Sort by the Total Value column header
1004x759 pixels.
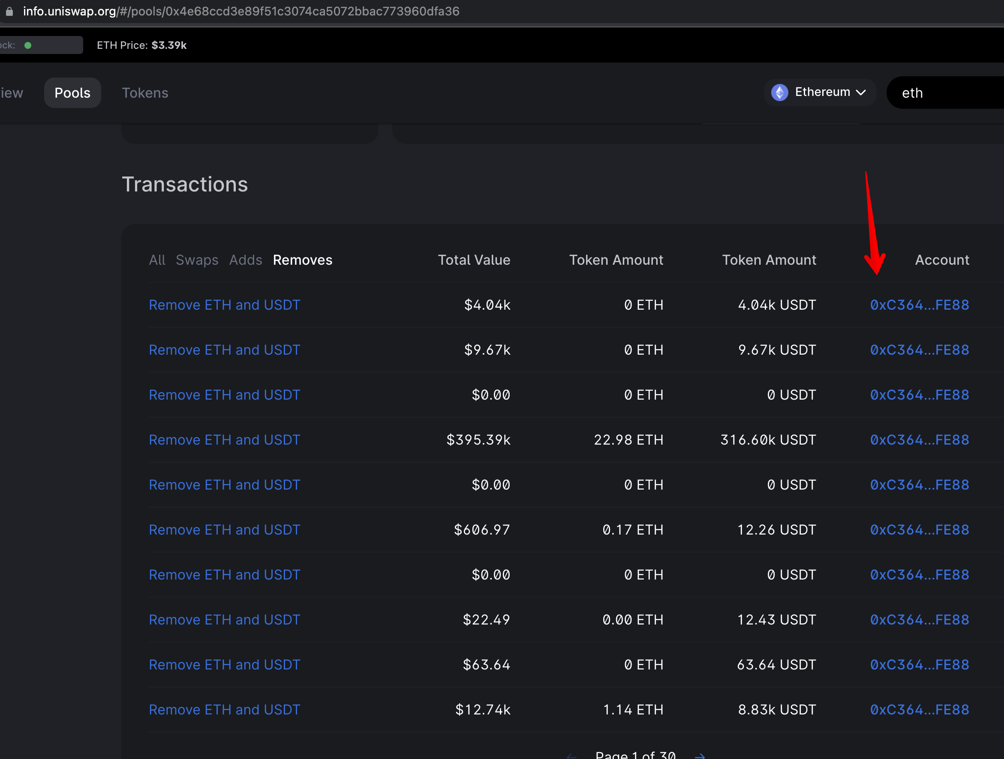tap(474, 260)
